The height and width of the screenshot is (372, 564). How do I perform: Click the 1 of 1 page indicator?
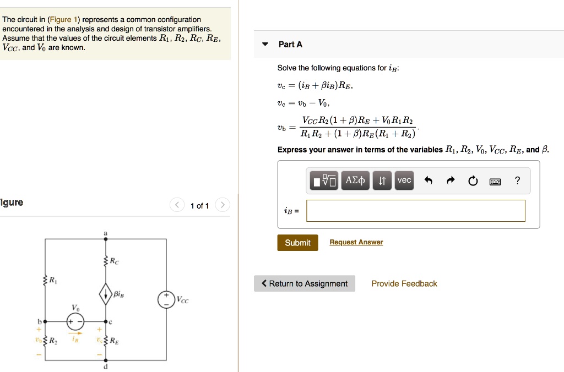click(x=199, y=205)
